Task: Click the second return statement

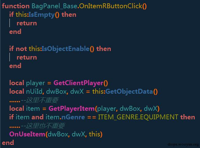Action: (x=27, y=57)
